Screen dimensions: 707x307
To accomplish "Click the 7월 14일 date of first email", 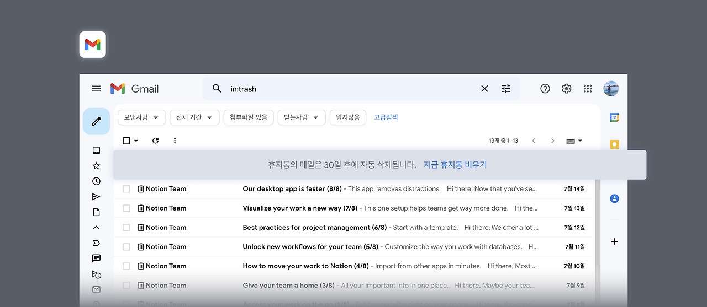I will pyautogui.click(x=574, y=189).
